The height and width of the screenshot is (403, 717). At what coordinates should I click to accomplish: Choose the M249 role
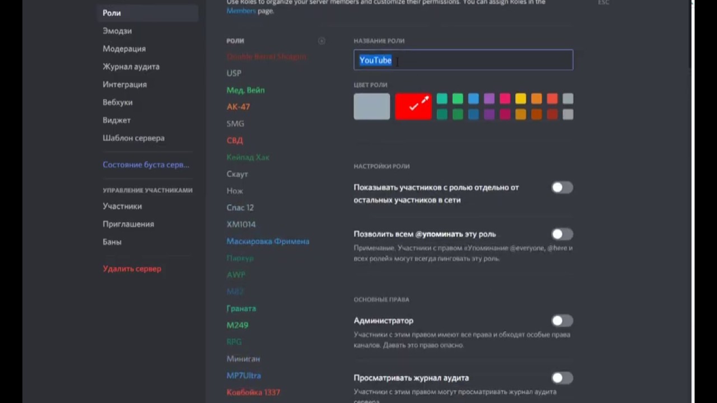click(x=237, y=325)
